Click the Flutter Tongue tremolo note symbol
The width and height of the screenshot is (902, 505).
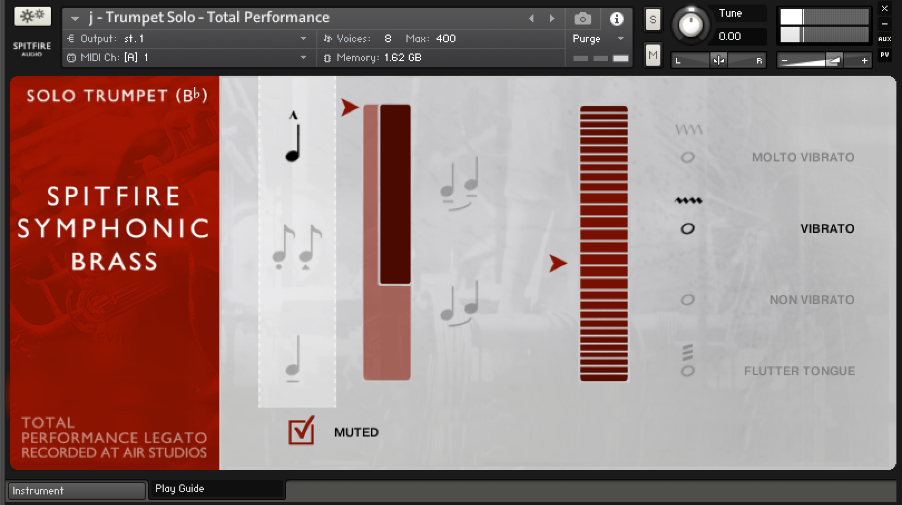click(688, 361)
